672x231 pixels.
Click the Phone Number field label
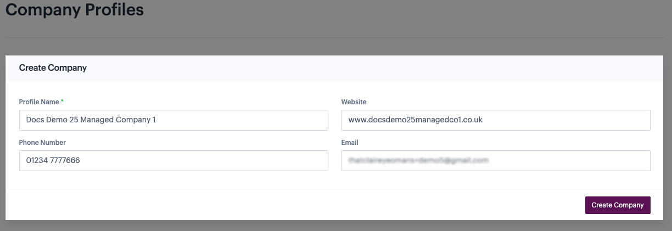[42, 143]
